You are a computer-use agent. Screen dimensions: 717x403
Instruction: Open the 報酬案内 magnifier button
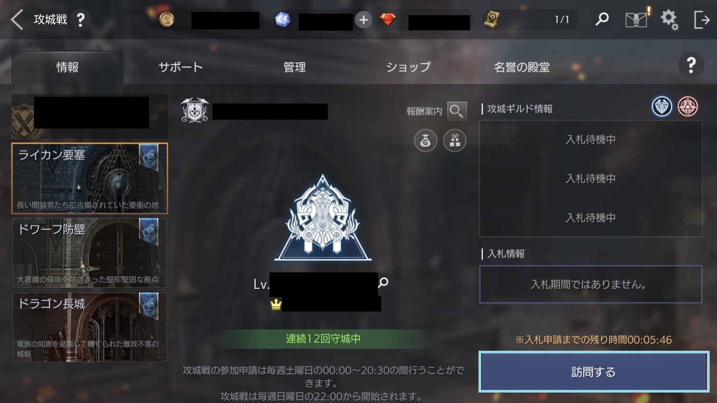(457, 111)
